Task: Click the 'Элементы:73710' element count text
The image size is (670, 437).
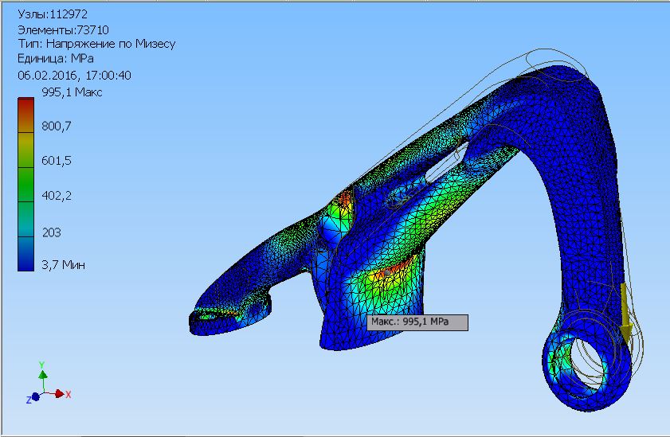Action: 63,30
